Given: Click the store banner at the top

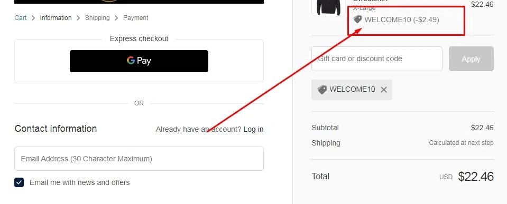Looking at the screenshot, I should tap(139, 2).
